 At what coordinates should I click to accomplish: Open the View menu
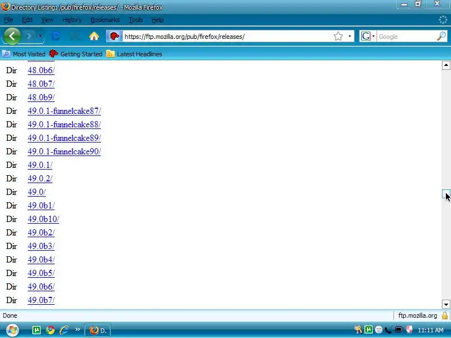point(47,20)
